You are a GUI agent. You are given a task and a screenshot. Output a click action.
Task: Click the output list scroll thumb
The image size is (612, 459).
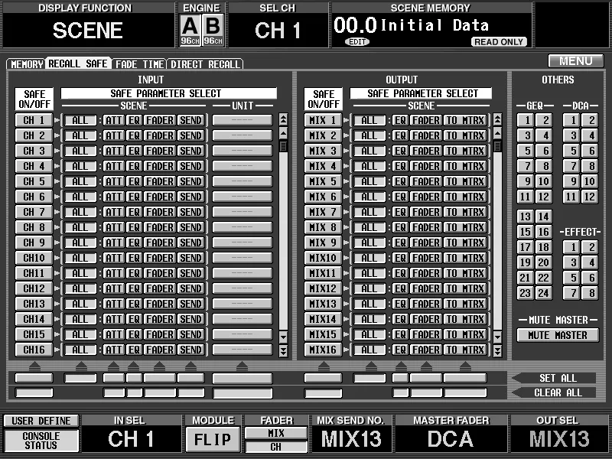tap(497, 146)
